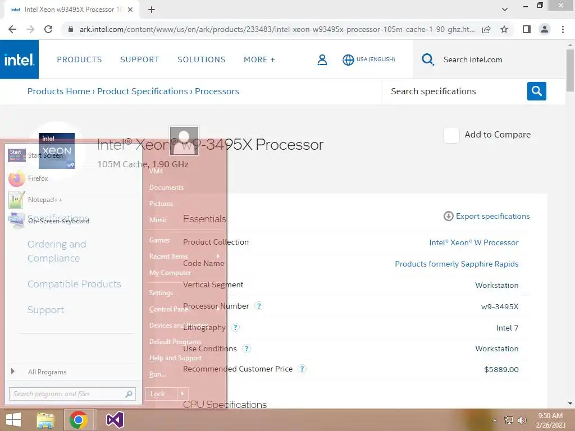Launch Notepad++ from Start menu
Screen dimensions: 575x431
coord(72,200)
